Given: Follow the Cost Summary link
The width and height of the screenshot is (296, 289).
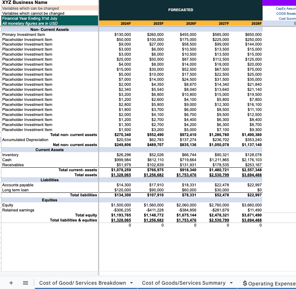Looking at the screenshot, I should (287, 18).
